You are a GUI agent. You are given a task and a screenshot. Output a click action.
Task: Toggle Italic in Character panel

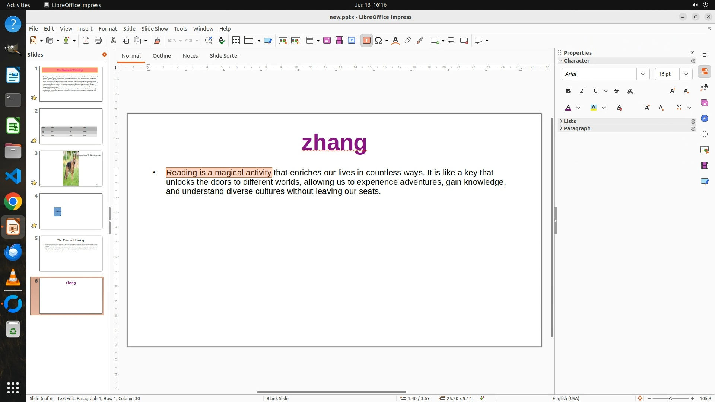pyautogui.click(x=582, y=91)
